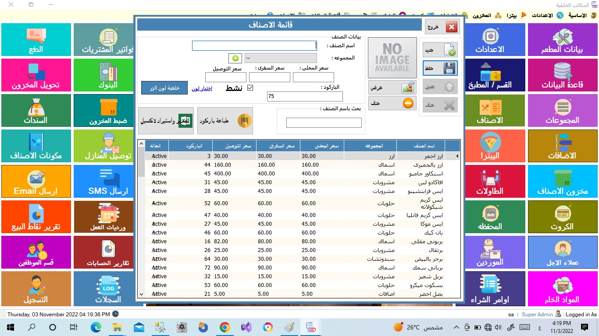599x336 pixels.
Task: Click the scroll down arrow of items table
Action: [141, 294]
